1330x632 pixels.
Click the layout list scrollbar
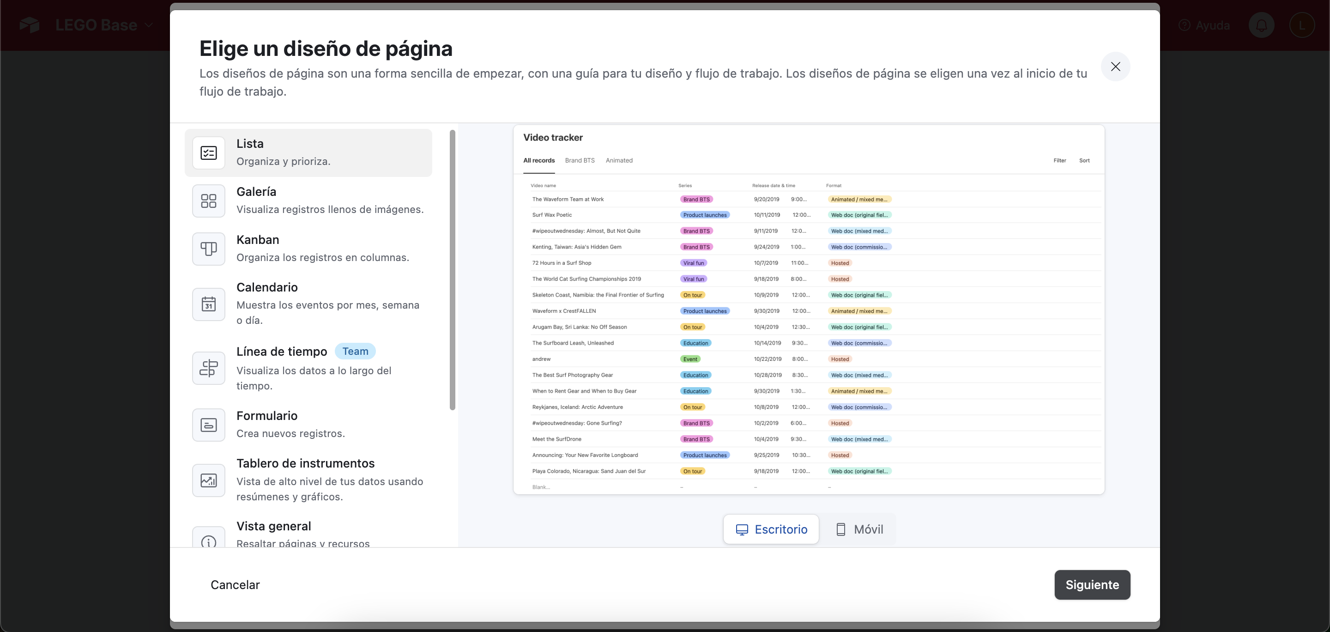tap(452, 270)
